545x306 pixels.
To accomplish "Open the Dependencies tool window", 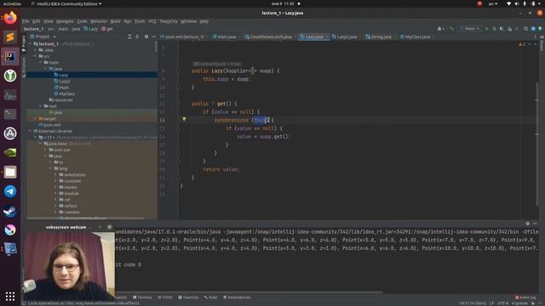I will (x=237, y=297).
